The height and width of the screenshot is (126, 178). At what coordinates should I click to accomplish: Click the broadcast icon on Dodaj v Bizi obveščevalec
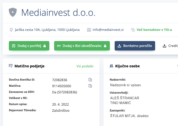click(59, 46)
